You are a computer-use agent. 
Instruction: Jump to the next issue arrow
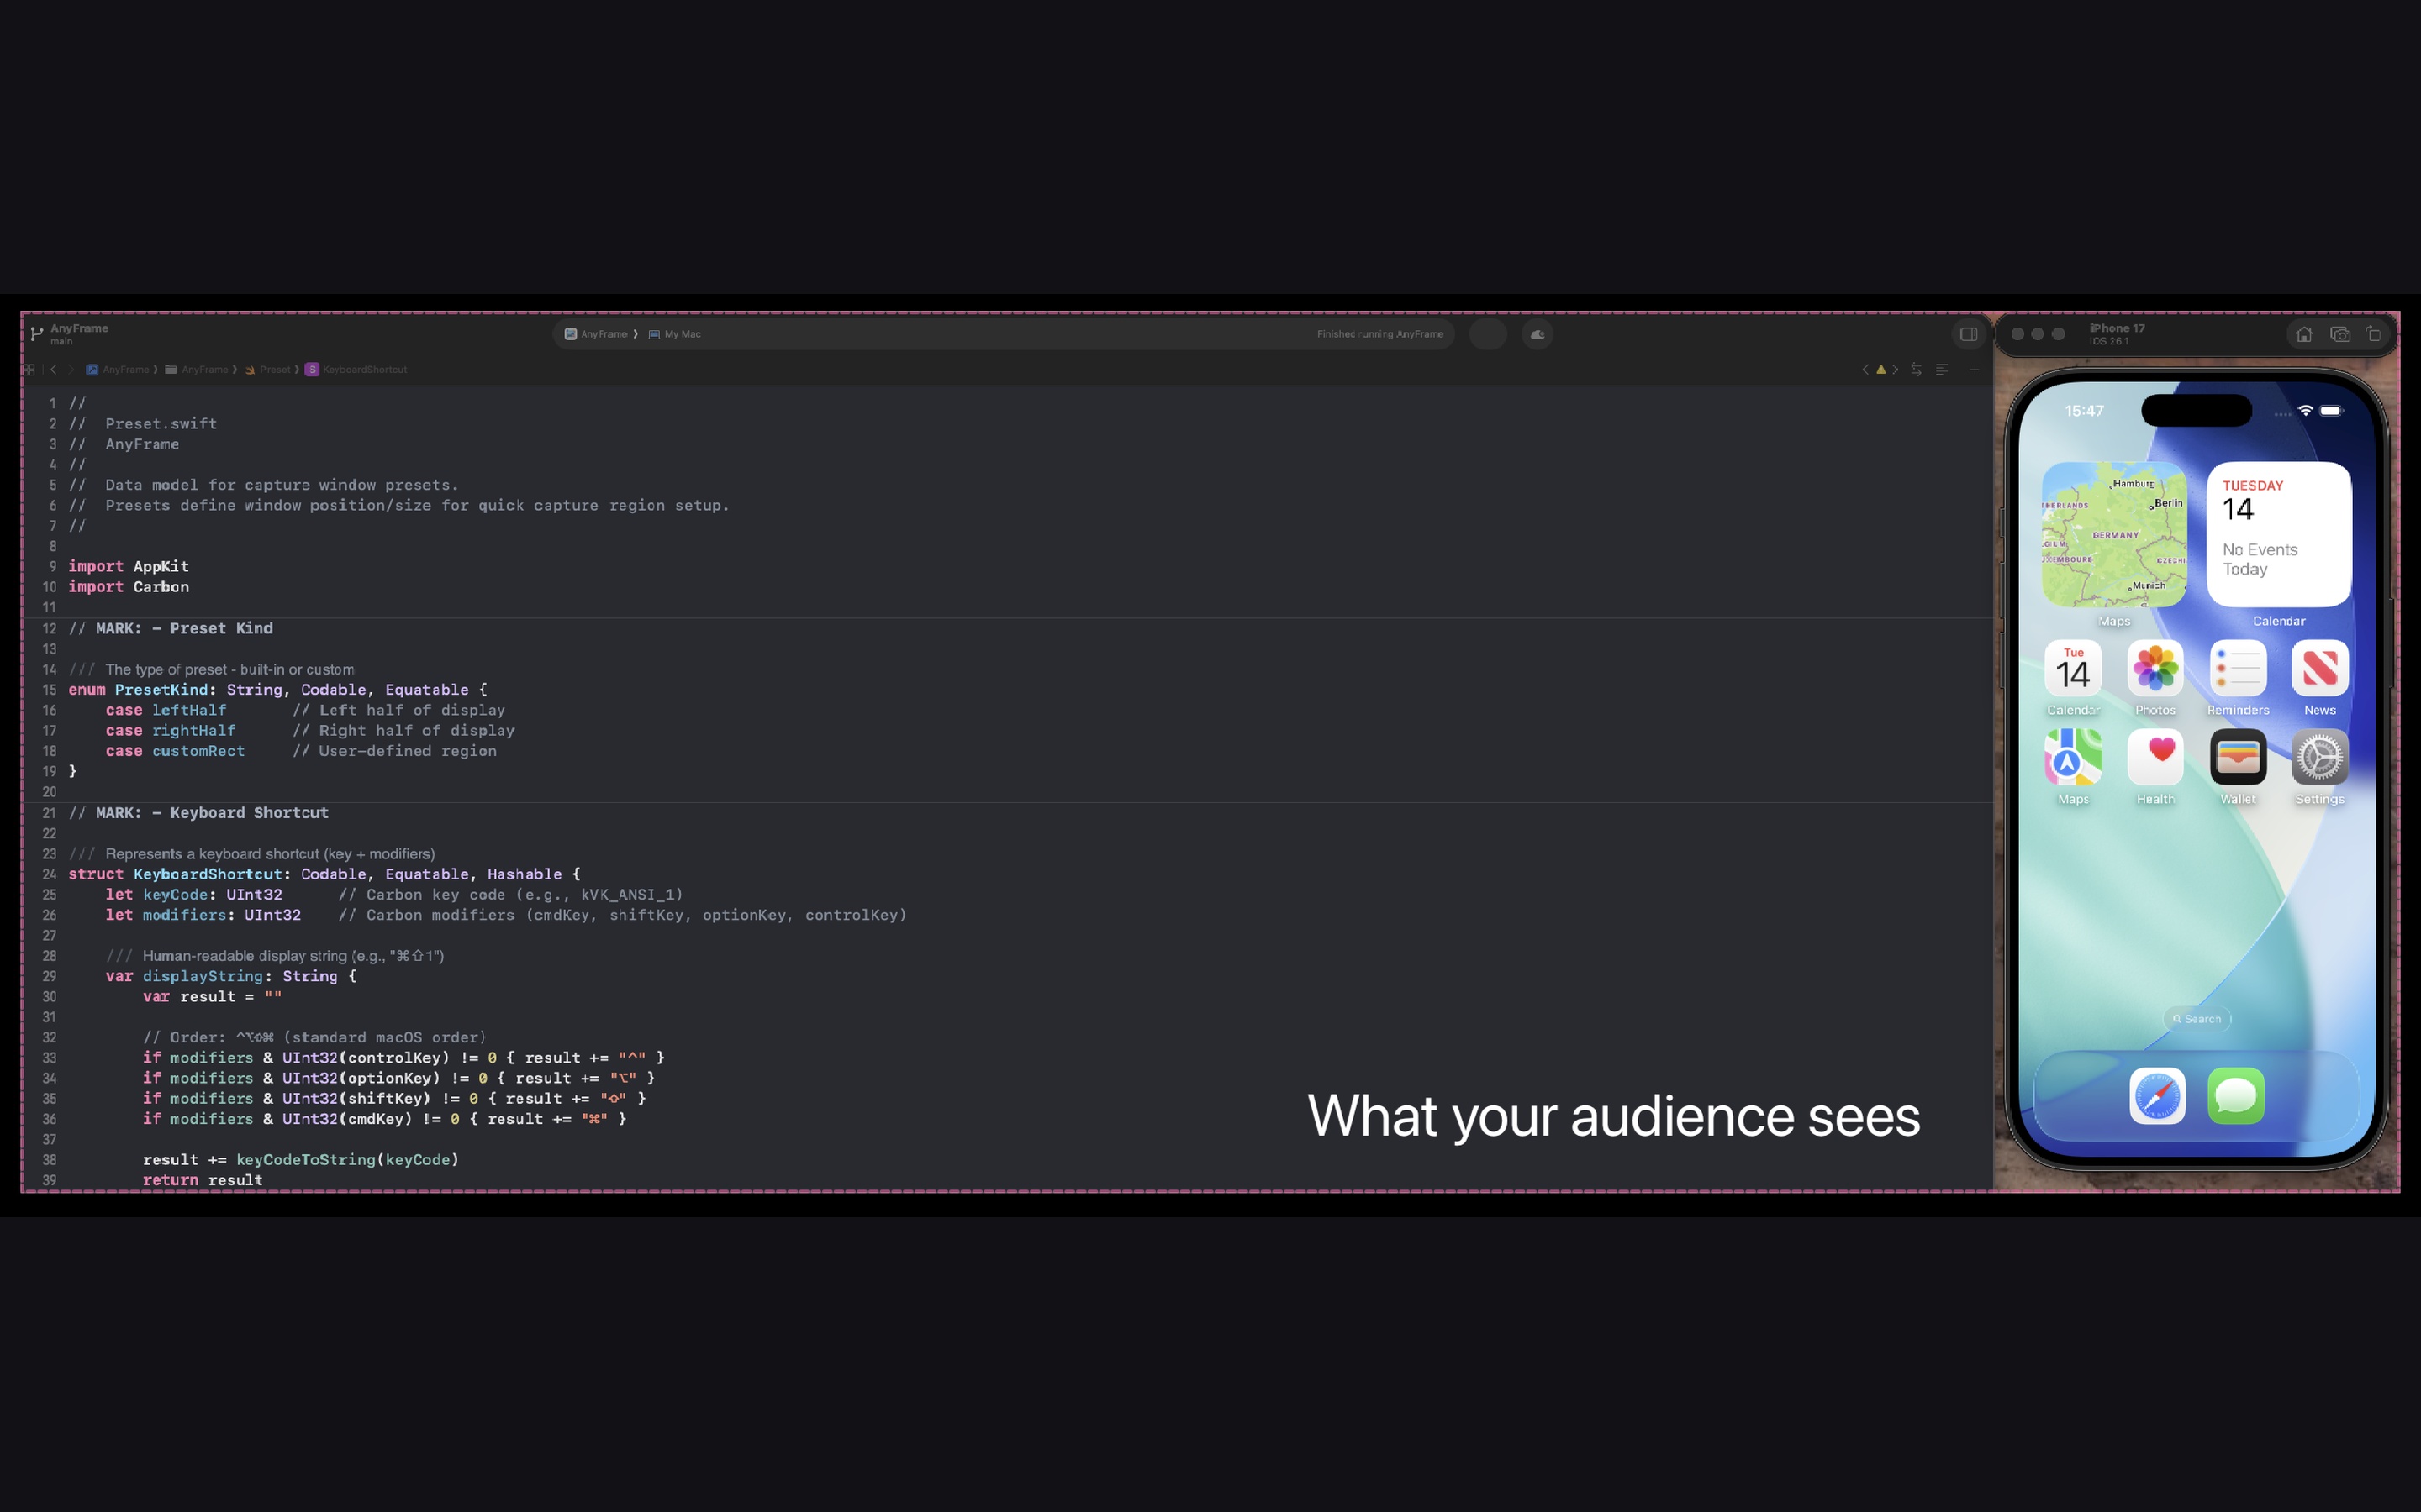click(x=1895, y=369)
